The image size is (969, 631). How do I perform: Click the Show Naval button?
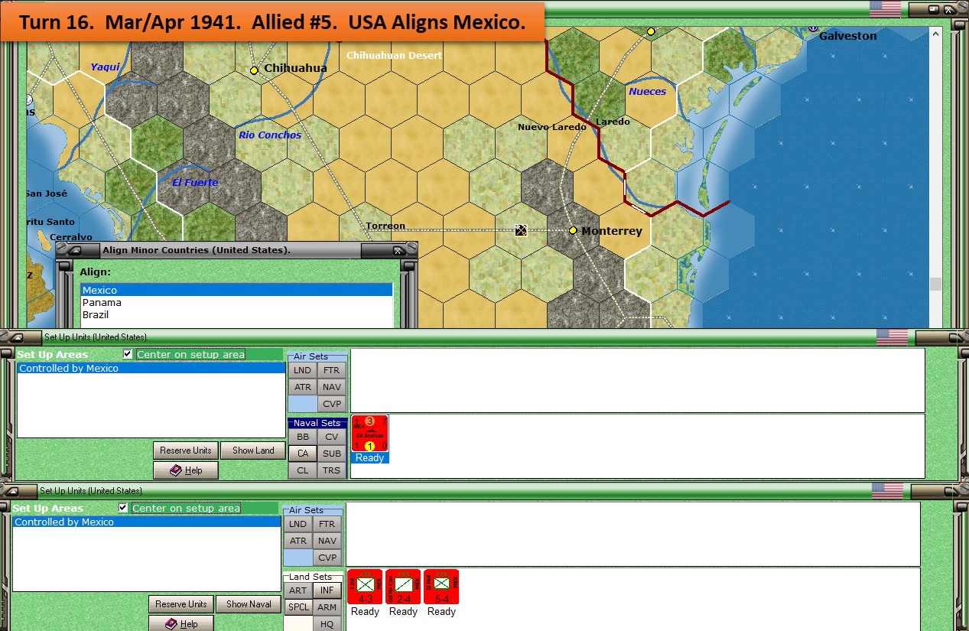point(249,604)
